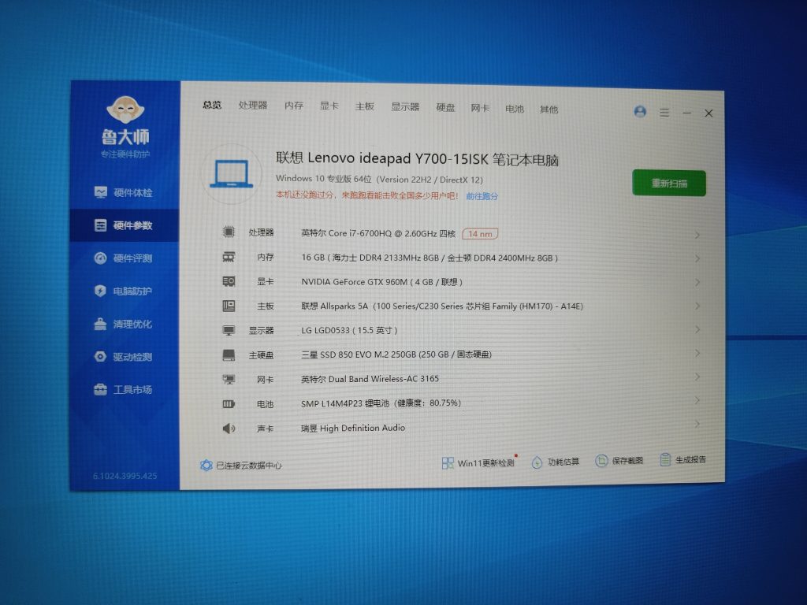Click the generate report icon
This screenshot has width=807, height=605.
click(x=665, y=459)
